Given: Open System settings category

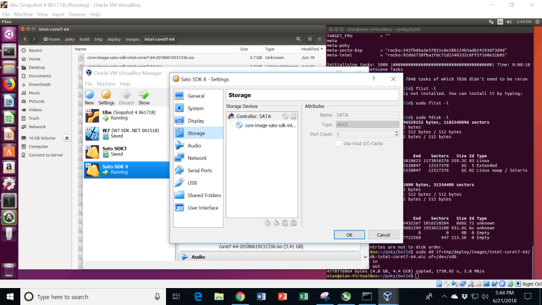Looking at the screenshot, I should click(x=198, y=108).
